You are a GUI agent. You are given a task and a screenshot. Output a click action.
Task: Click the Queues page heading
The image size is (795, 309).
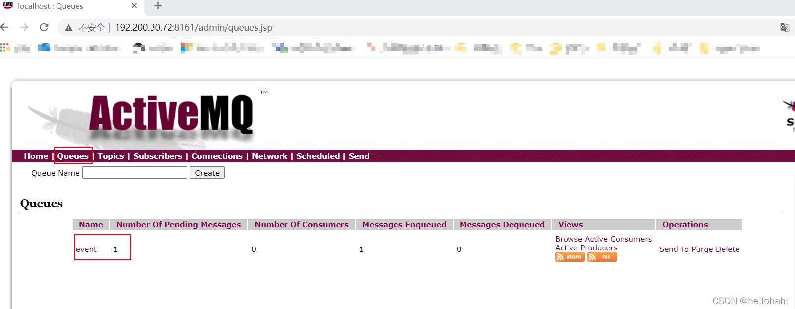(42, 204)
